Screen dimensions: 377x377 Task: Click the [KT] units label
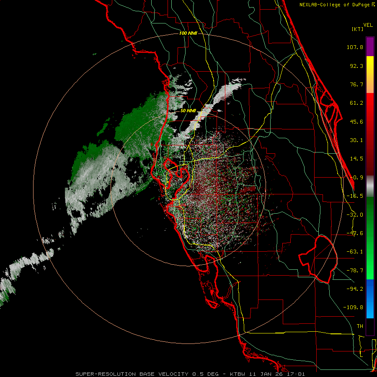(358, 29)
